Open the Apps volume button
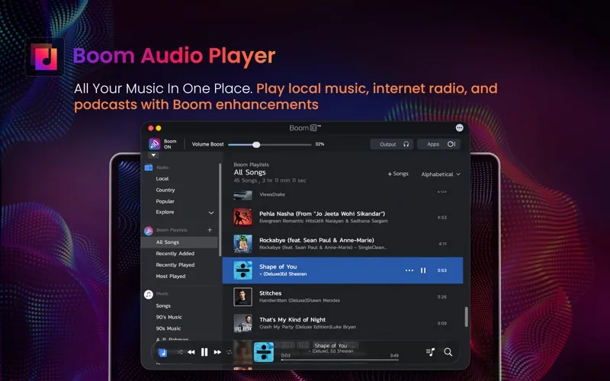The image size is (610, 381). (439, 144)
